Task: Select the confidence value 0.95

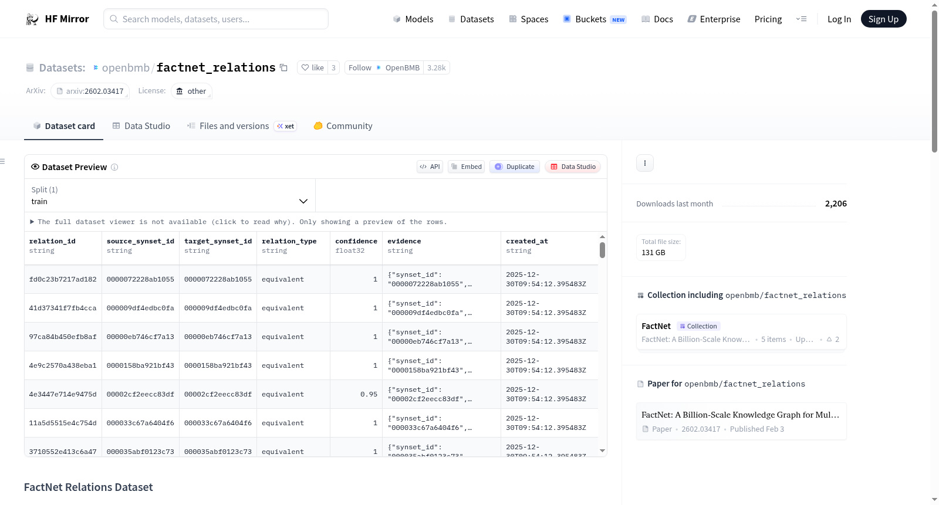Action: 369,394
